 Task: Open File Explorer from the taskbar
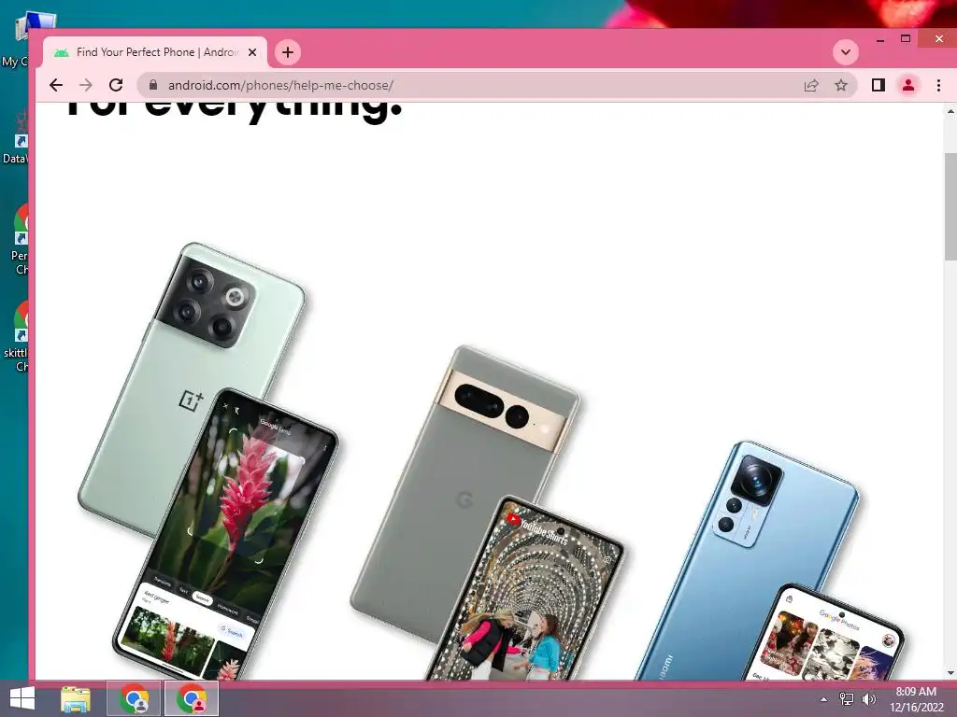pos(76,699)
